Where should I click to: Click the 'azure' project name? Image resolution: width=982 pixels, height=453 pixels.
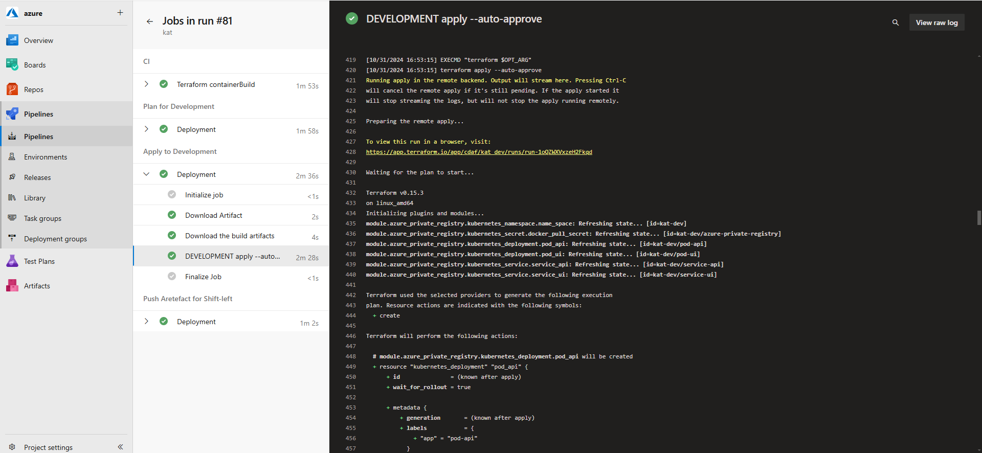[33, 13]
